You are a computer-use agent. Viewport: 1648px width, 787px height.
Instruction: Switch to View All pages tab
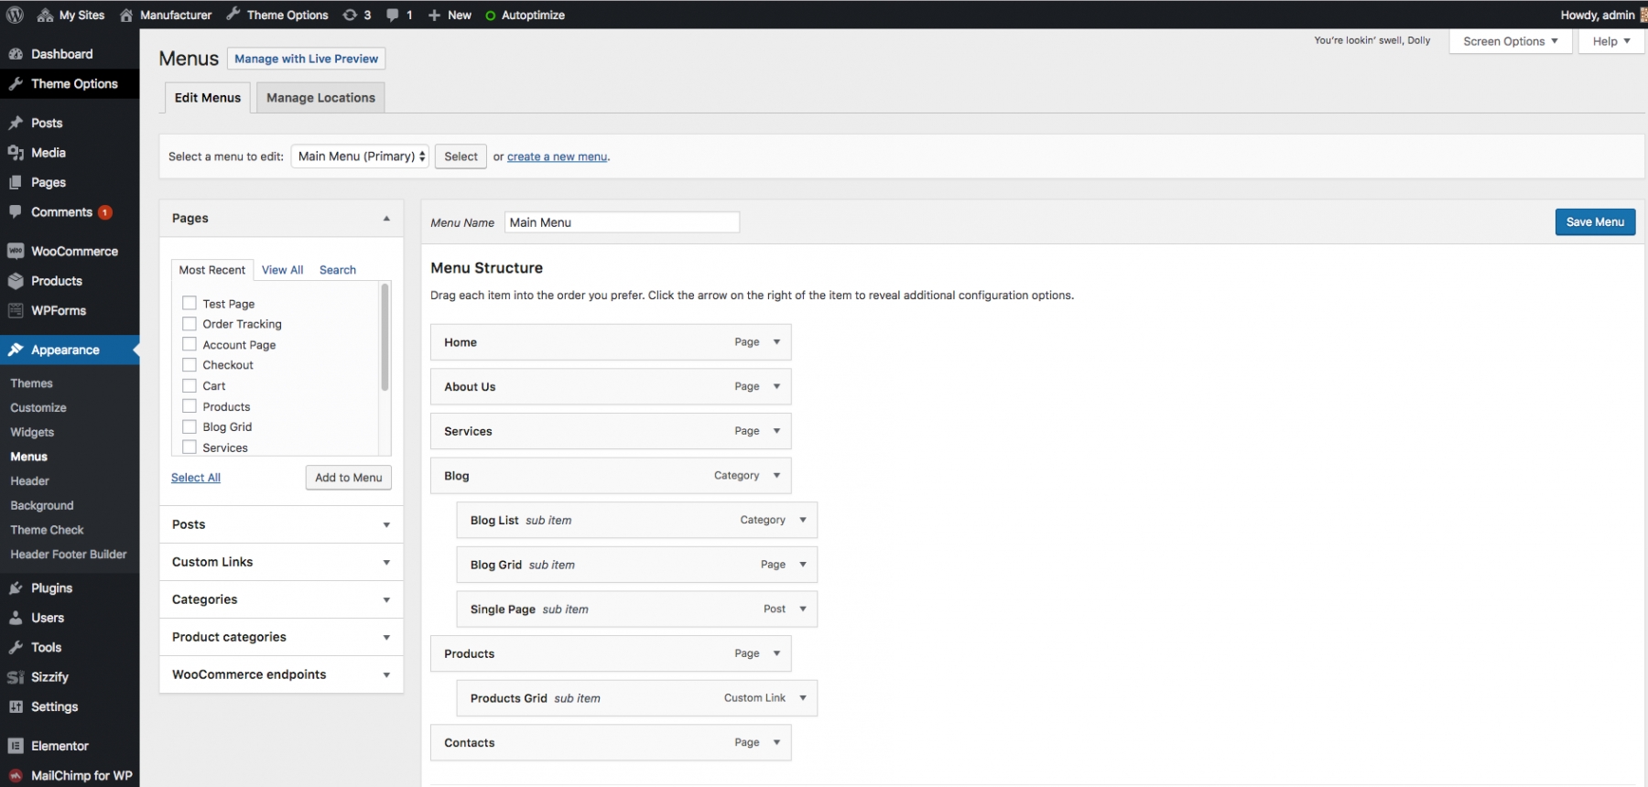point(282,270)
